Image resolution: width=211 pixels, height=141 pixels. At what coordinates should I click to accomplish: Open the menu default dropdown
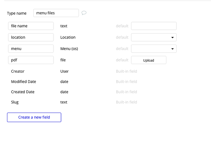click(154, 49)
